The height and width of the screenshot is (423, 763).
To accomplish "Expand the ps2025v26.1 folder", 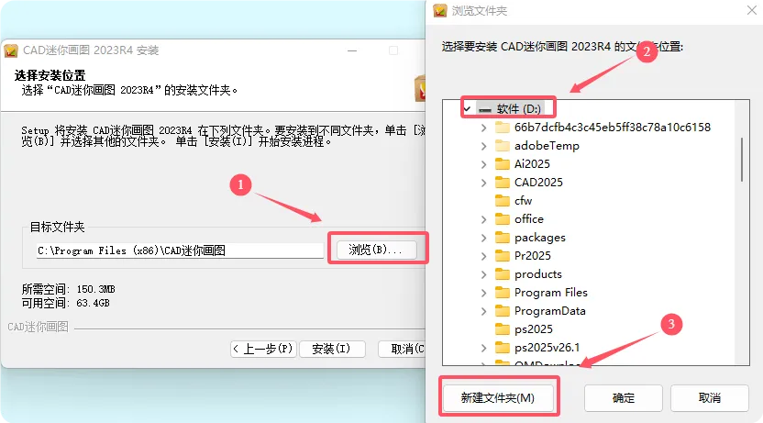I will coord(483,348).
